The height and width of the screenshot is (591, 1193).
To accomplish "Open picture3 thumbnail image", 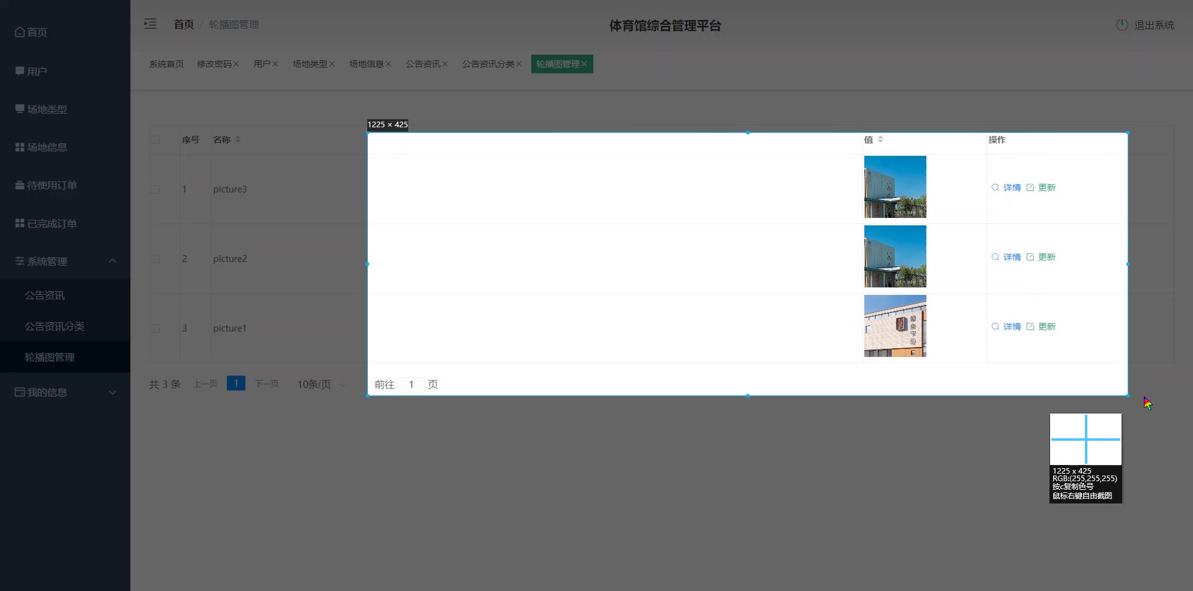I will (895, 187).
